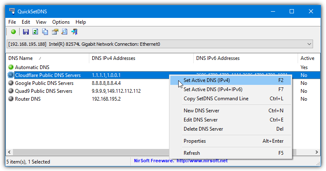
Task: Click the Refresh toolbar icon
Action: tap(35, 32)
